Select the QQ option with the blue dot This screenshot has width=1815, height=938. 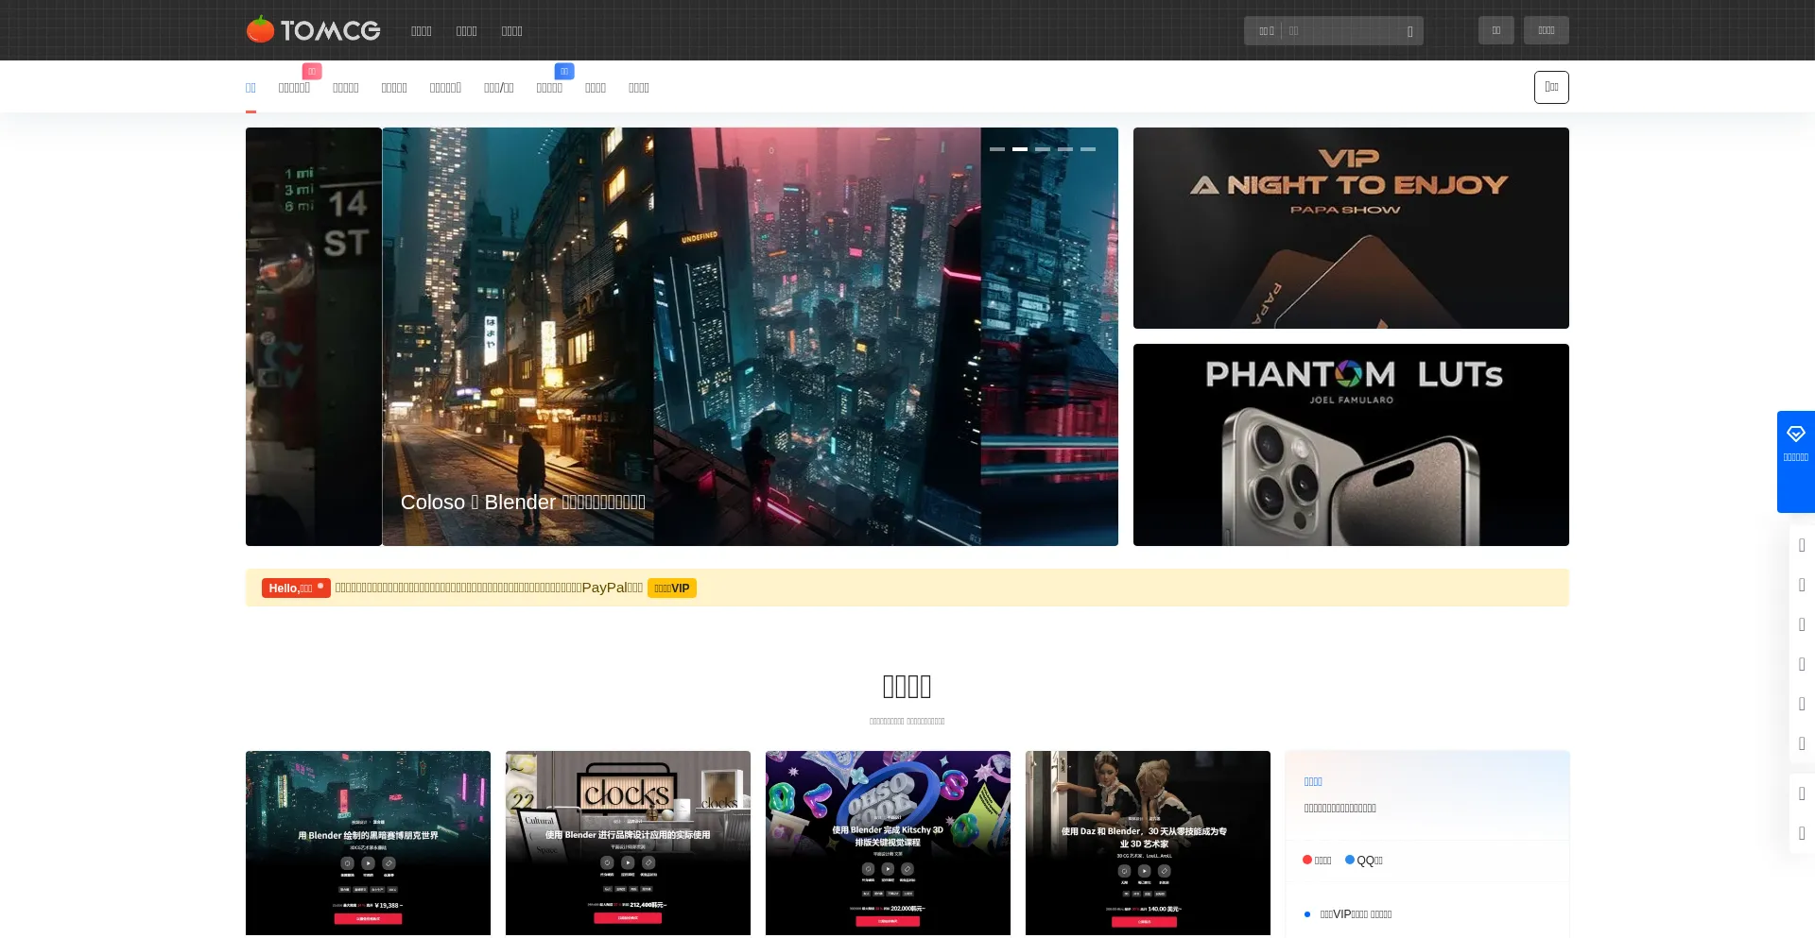pyautogui.click(x=1364, y=861)
